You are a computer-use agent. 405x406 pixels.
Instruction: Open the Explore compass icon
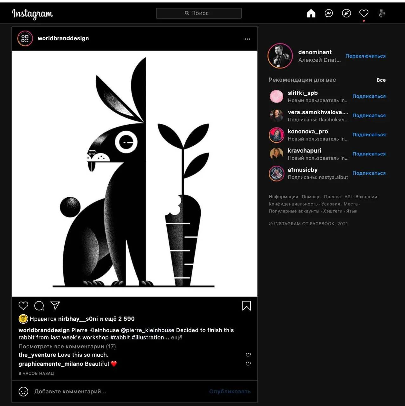point(346,13)
